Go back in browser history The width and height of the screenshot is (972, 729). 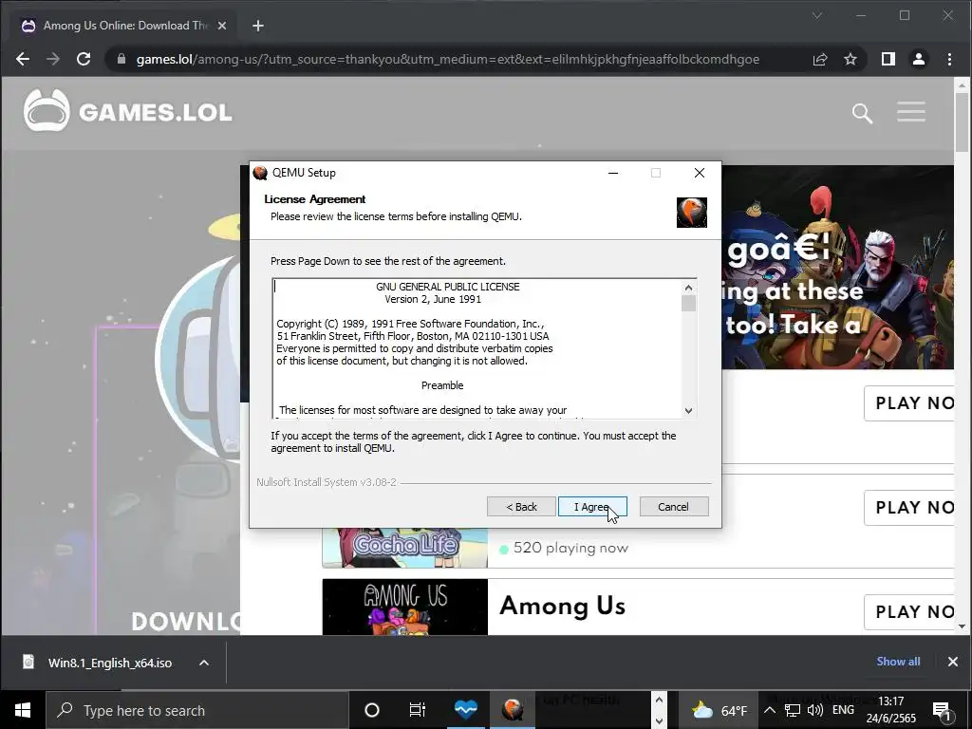(23, 59)
